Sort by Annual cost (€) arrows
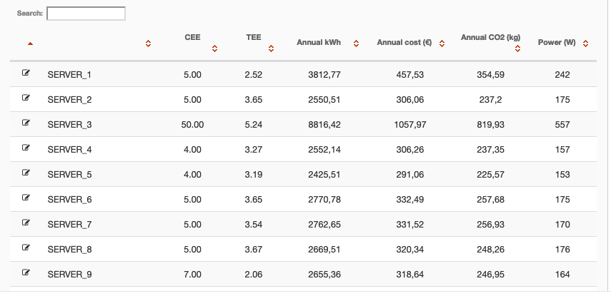The width and height of the screenshot is (611, 296). click(x=442, y=44)
